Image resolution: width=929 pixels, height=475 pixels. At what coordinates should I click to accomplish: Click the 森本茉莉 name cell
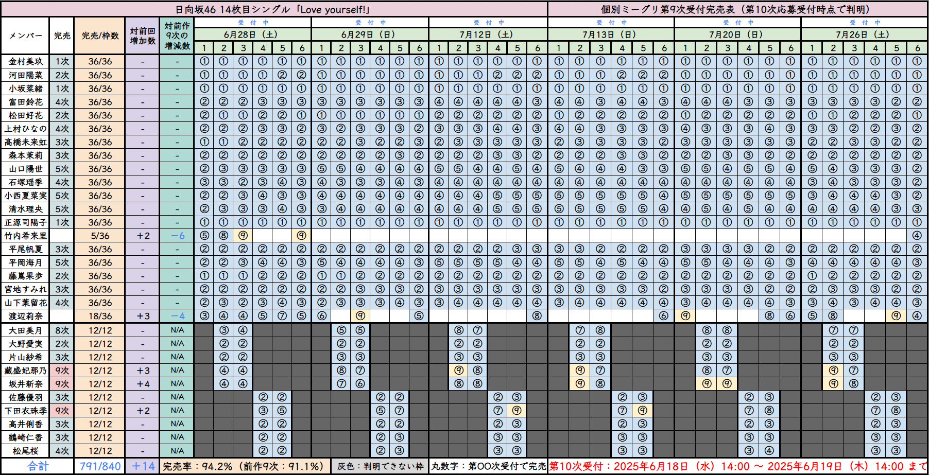click(25, 155)
